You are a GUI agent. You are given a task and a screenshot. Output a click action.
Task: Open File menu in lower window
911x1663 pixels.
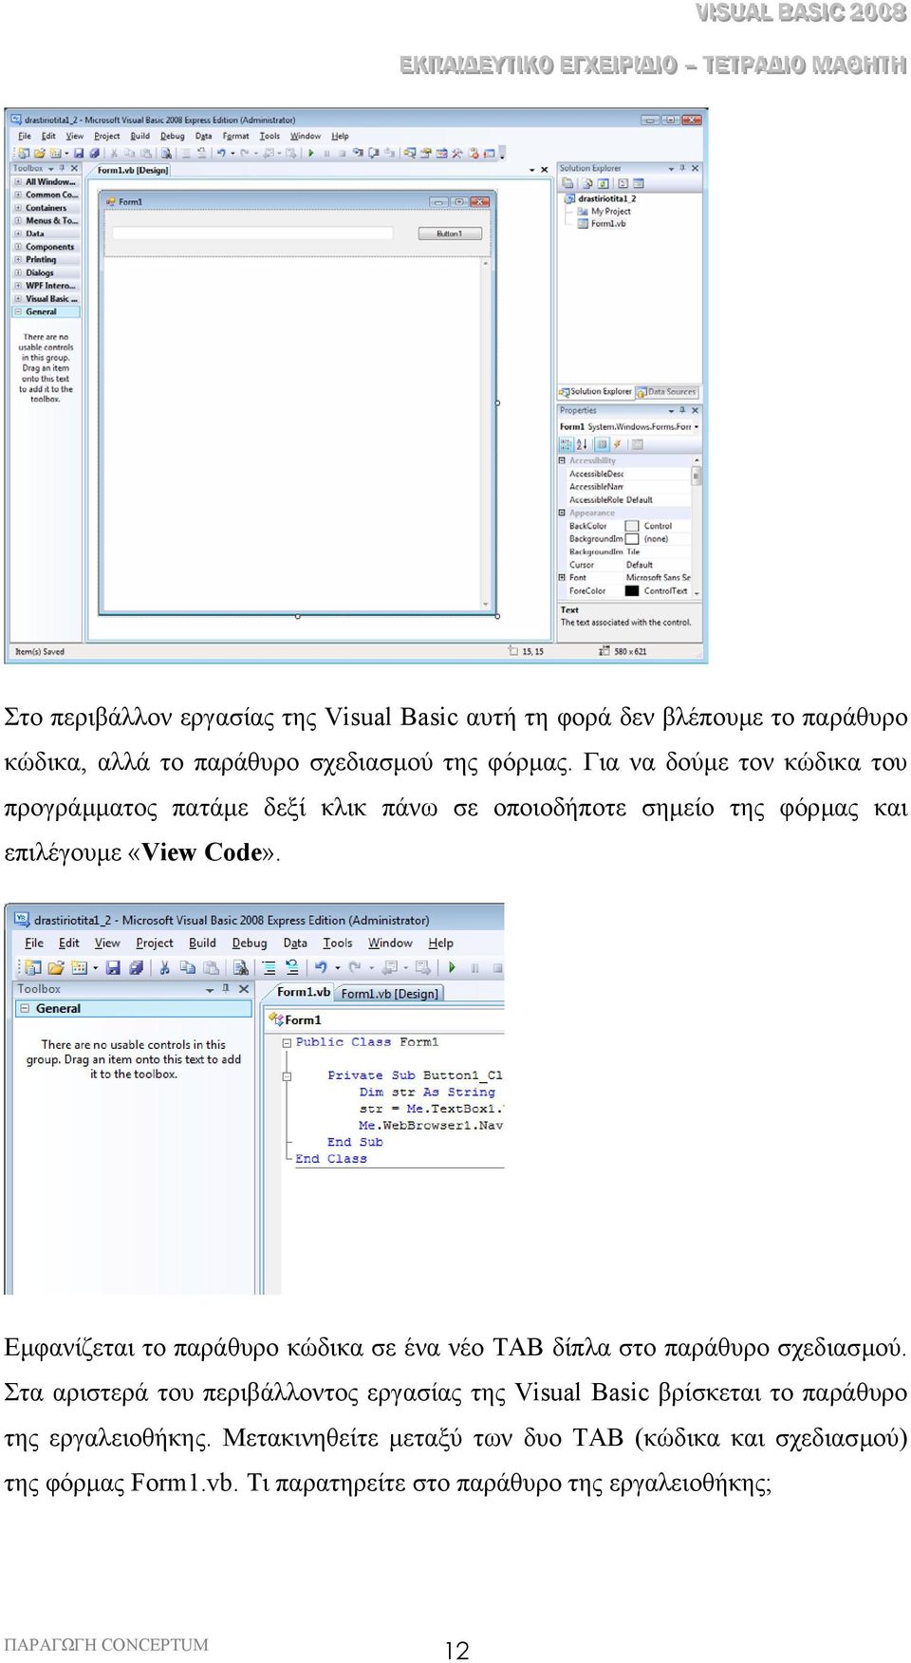34,943
